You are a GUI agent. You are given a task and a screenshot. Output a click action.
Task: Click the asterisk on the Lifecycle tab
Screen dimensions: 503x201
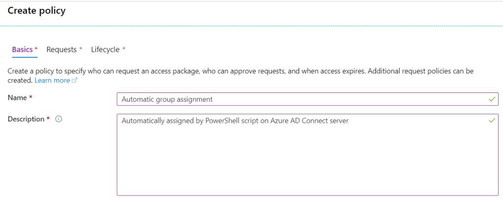click(x=124, y=49)
